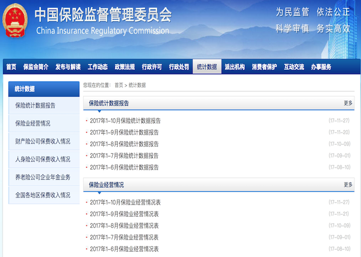The height and width of the screenshot is (257, 361).
Task: Open 2017年1-9月保险统计数据报告
Action: pos(124,133)
